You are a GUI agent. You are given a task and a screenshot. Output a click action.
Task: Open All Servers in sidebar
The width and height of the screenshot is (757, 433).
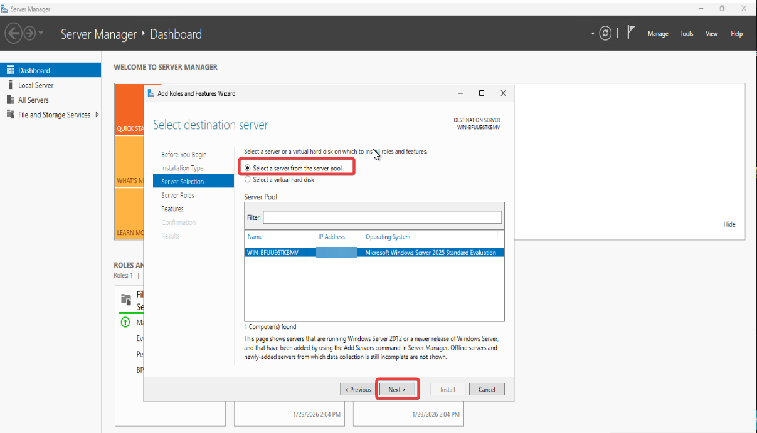[33, 100]
